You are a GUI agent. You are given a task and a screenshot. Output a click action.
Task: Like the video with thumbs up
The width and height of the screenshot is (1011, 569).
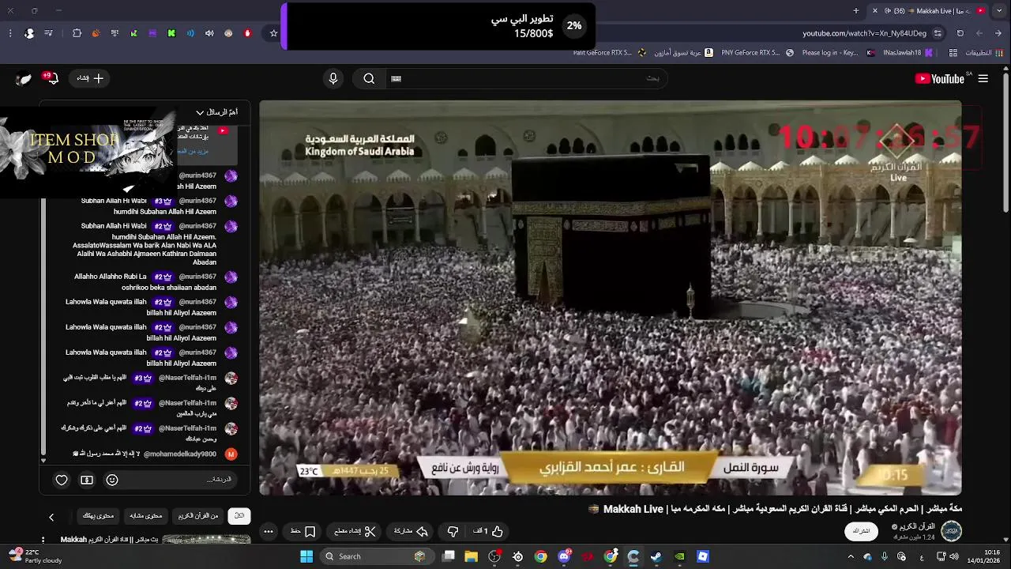click(488, 531)
